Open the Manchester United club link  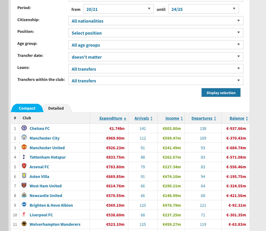pos(47,148)
